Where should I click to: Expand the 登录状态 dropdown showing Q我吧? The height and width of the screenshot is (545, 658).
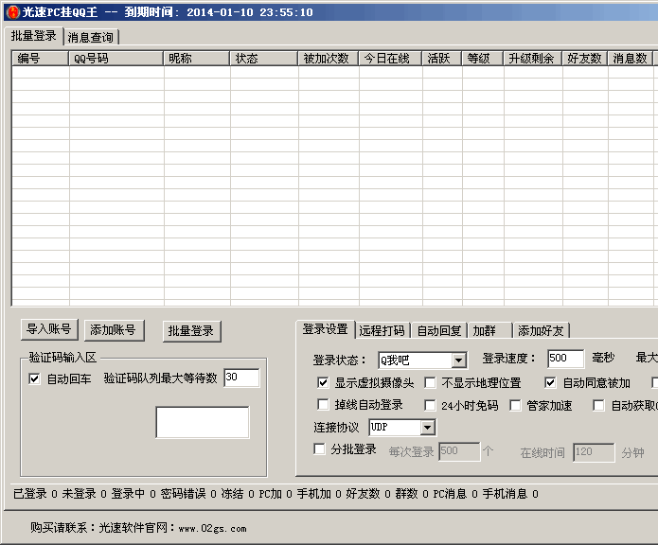458,360
